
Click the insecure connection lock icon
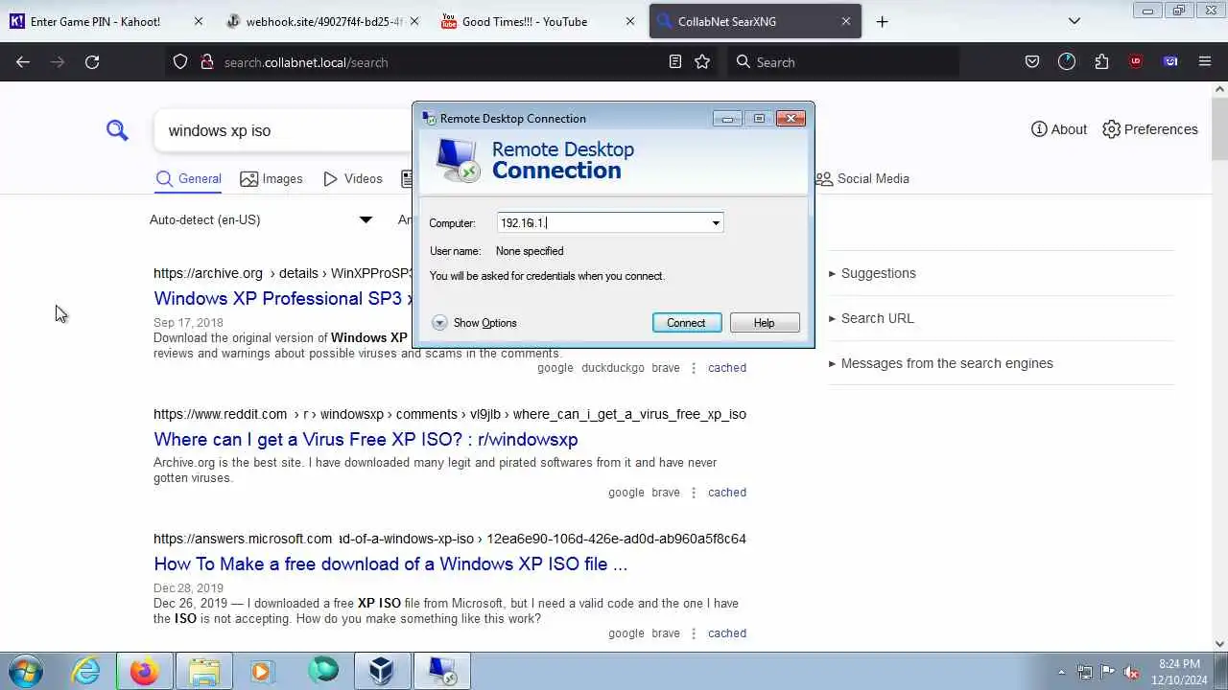click(206, 61)
